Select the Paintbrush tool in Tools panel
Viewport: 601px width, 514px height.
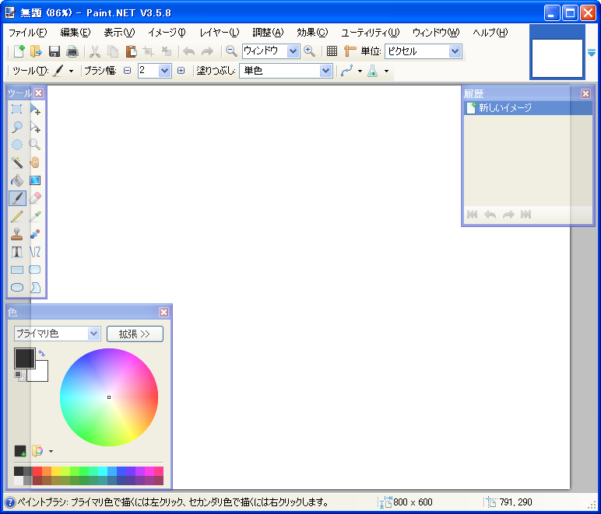click(x=18, y=198)
